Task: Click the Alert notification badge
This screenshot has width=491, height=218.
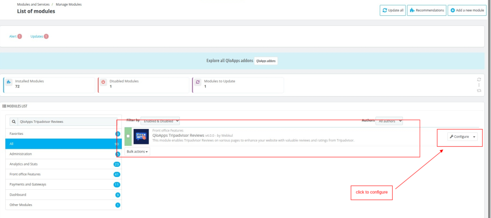Action: pyautogui.click(x=20, y=36)
